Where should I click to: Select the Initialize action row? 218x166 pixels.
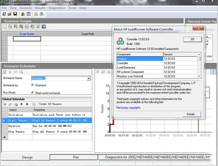(47, 115)
